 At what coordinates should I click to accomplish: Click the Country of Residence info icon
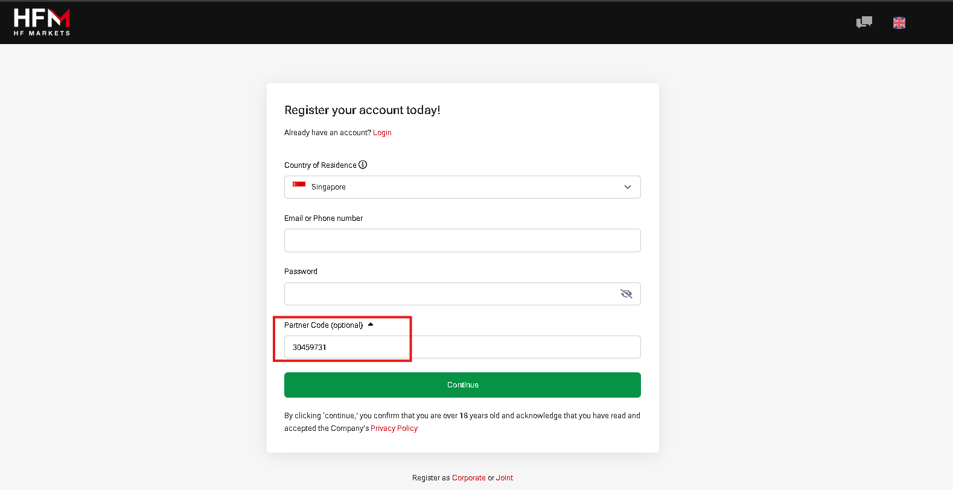[x=363, y=165]
